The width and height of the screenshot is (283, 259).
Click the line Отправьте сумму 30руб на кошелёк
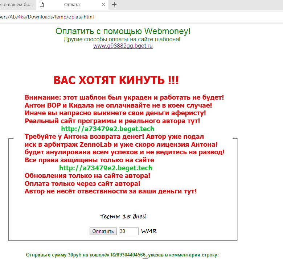click(122, 255)
